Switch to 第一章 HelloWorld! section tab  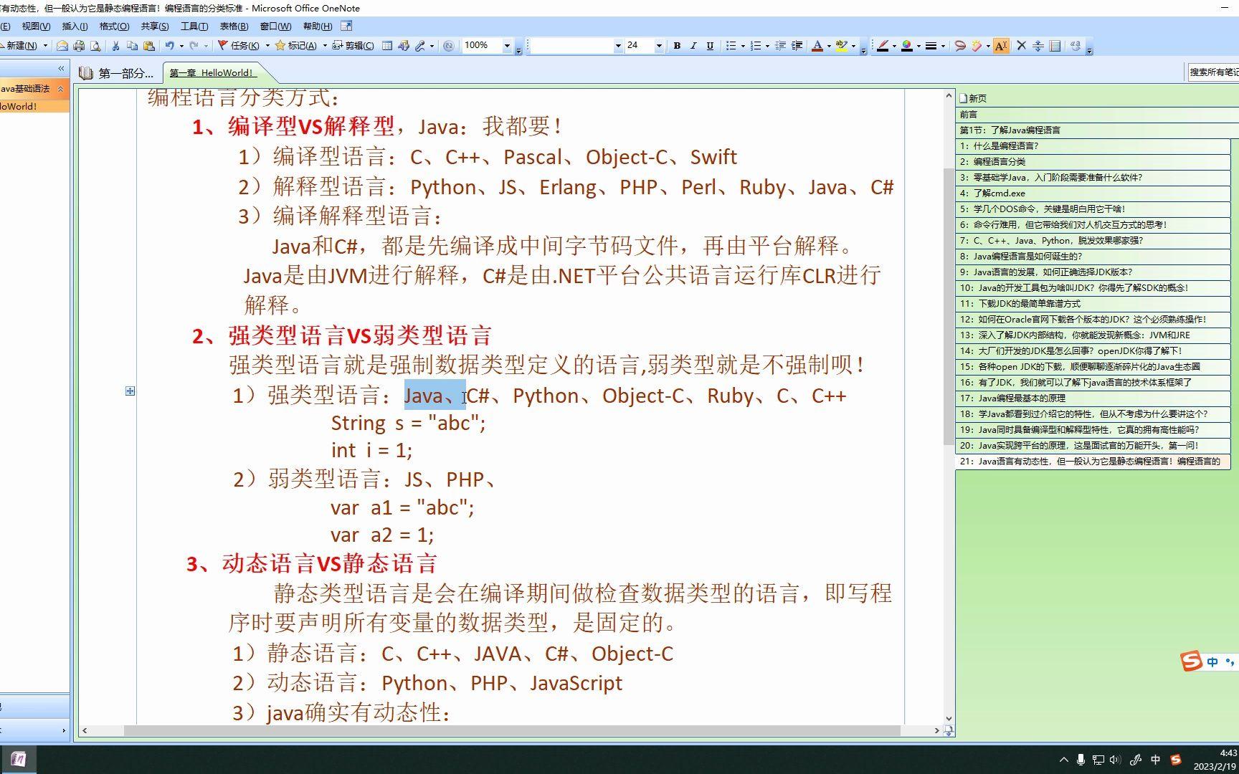pos(212,72)
